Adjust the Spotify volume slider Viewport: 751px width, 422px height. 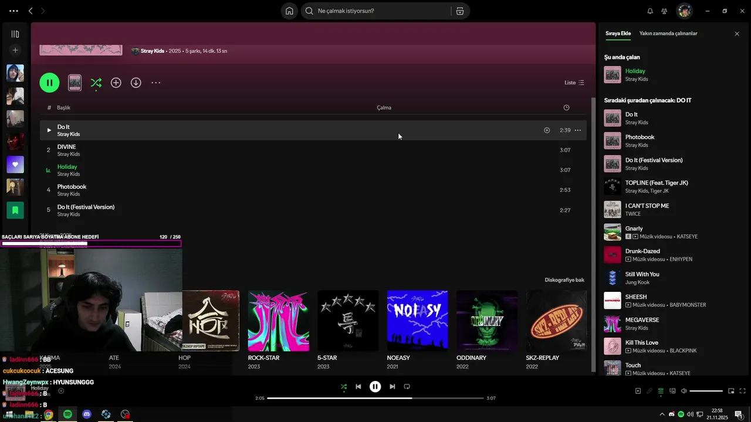pos(706,391)
